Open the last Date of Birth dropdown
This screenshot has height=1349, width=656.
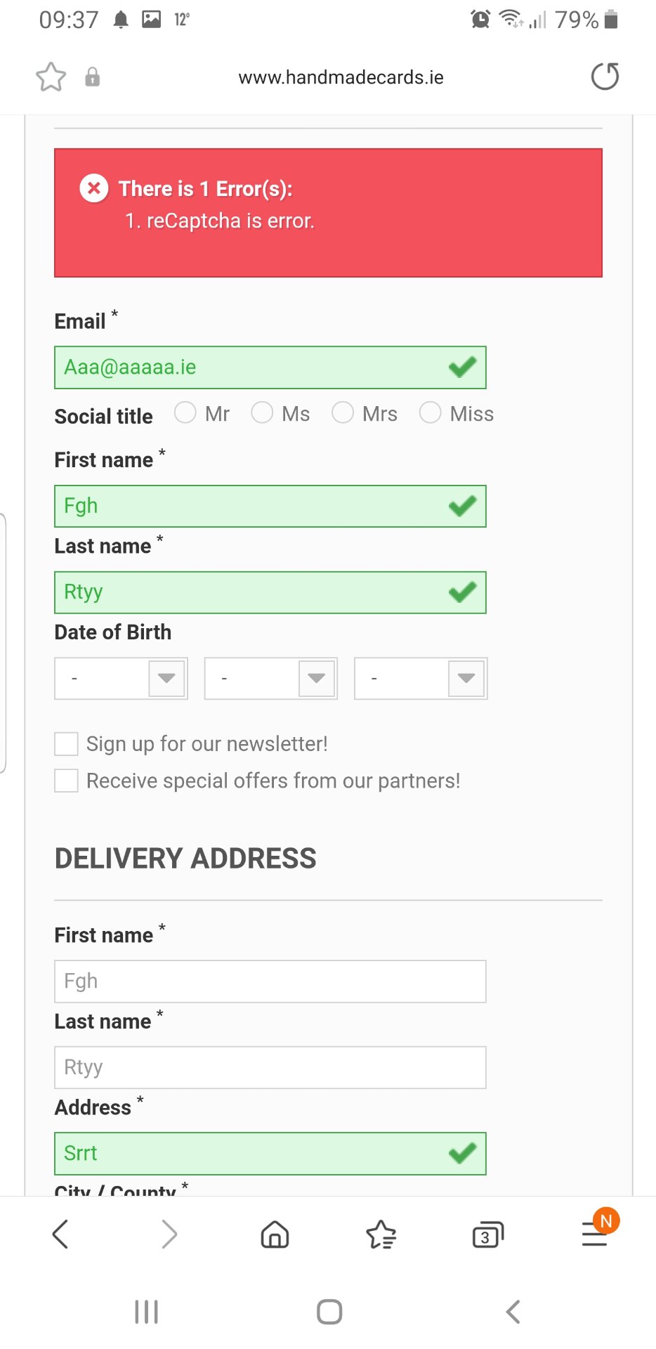coord(421,678)
